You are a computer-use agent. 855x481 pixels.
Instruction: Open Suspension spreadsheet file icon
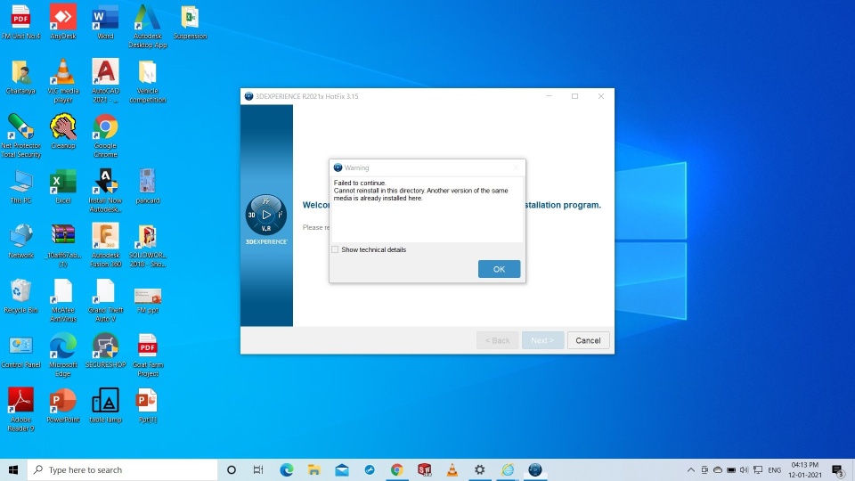(190, 21)
